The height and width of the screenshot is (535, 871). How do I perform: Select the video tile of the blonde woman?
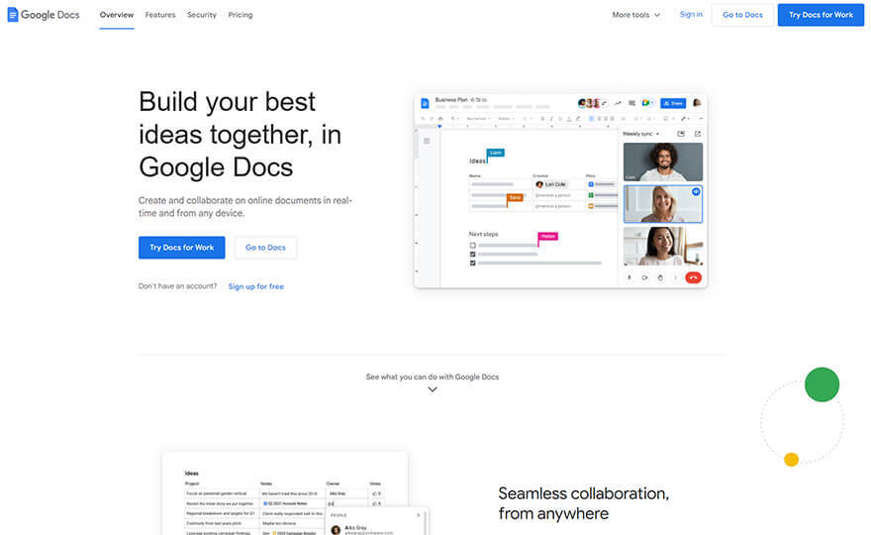662,204
